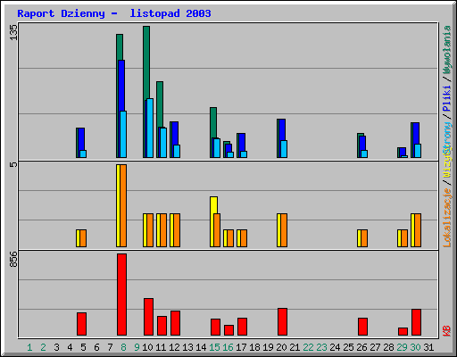Click day number "7" on the x-axis
The height and width of the screenshot is (357, 457).
[x=110, y=347]
